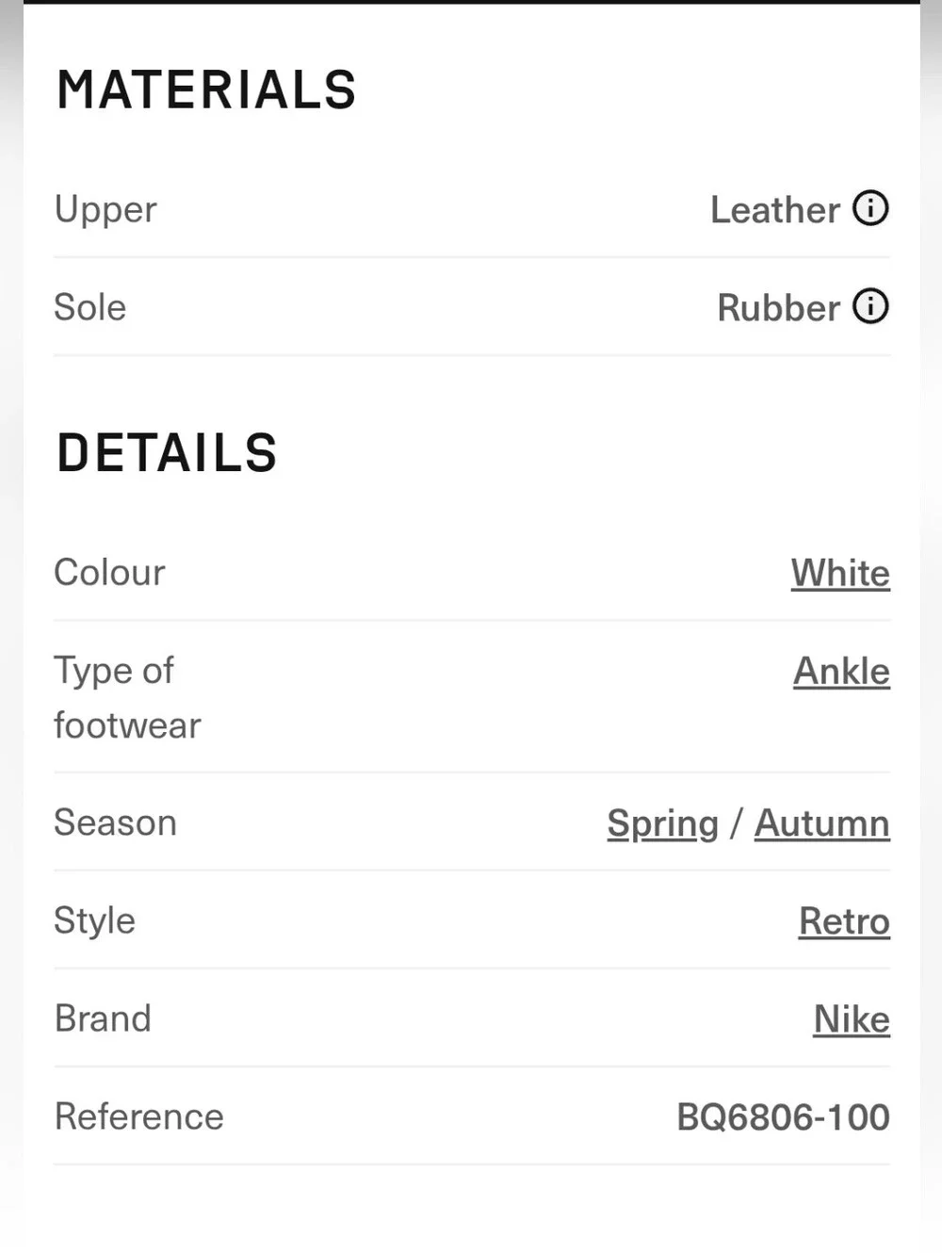Click the Rubber value text

[778, 307]
